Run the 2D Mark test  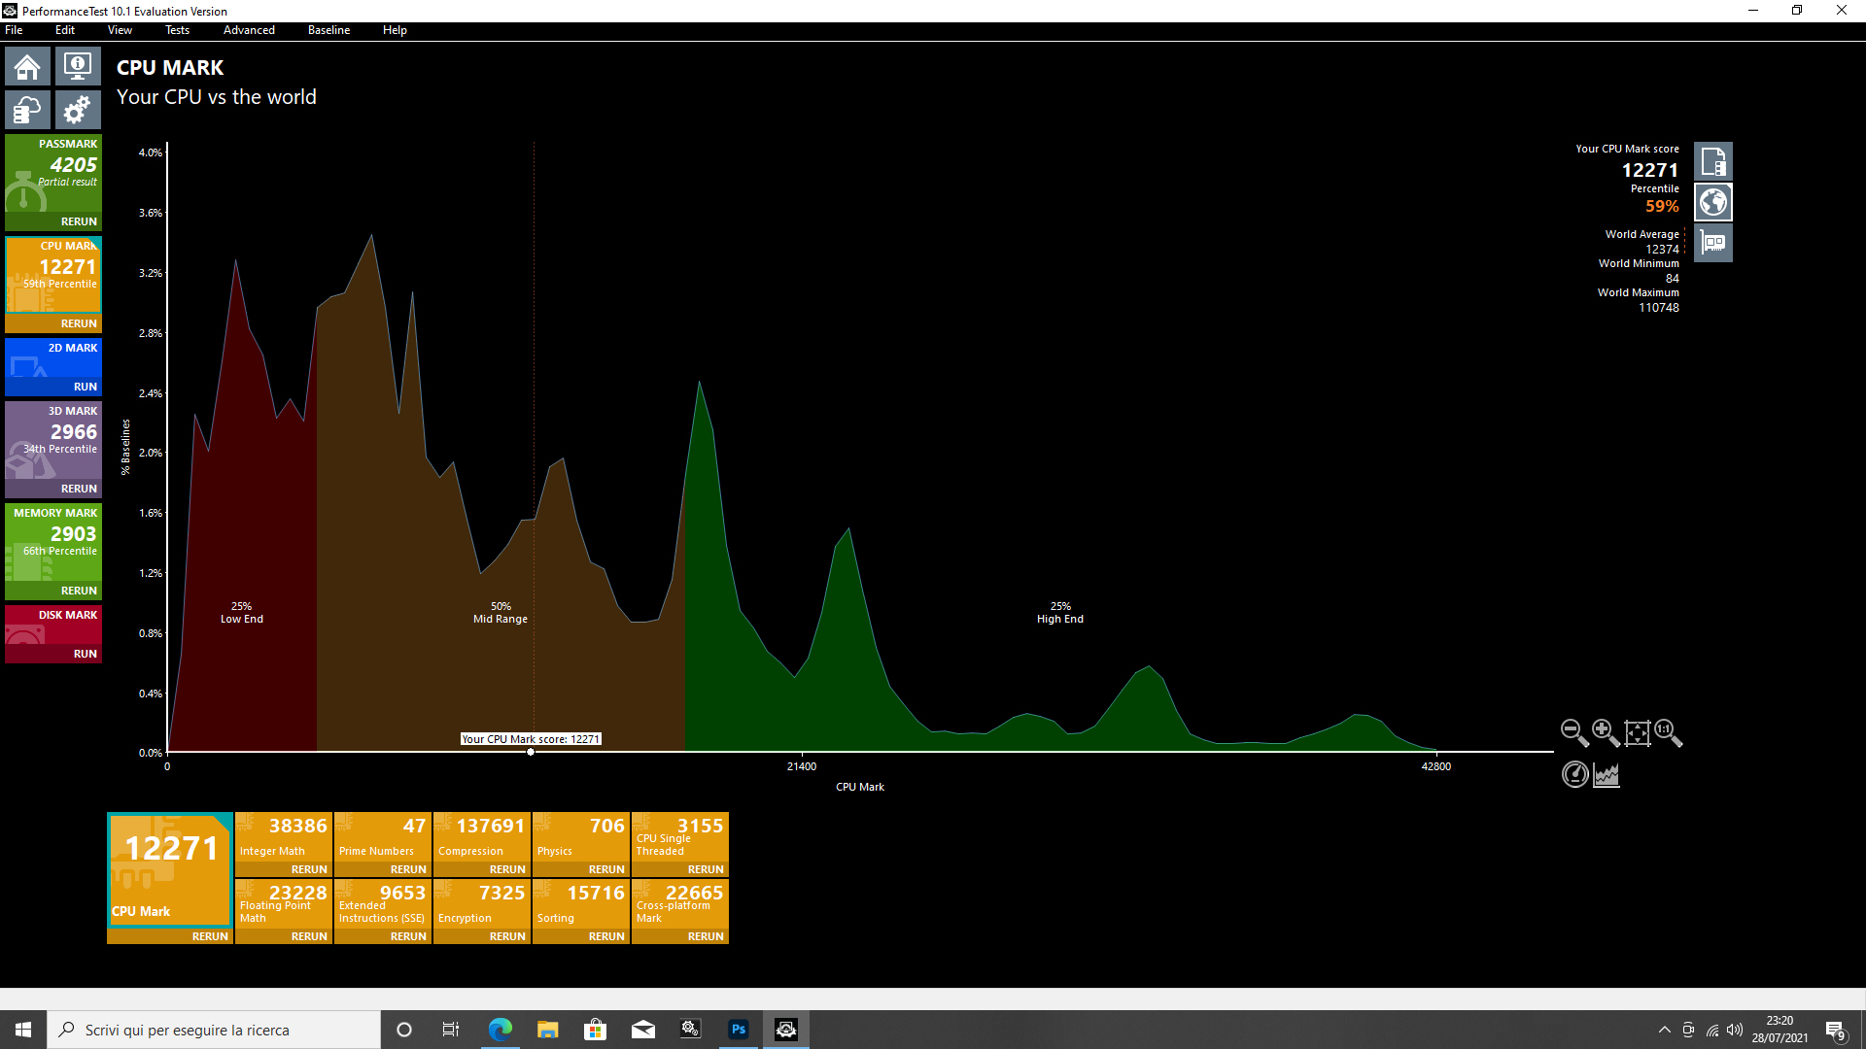[86, 387]
